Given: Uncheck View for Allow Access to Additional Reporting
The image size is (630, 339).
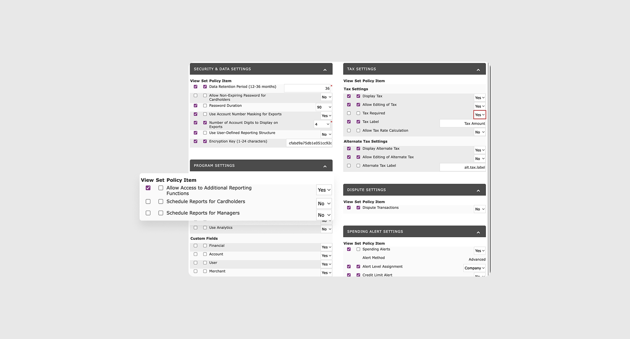Looking at the screenshot, I should coord(148,188).
